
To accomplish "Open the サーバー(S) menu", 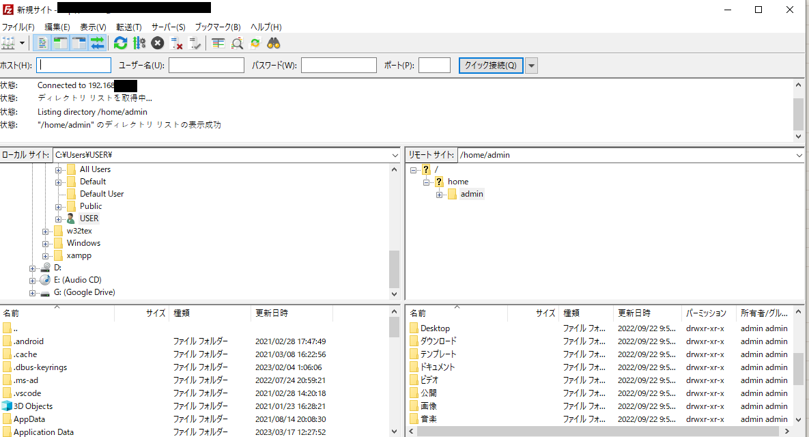I will [168, 27].
